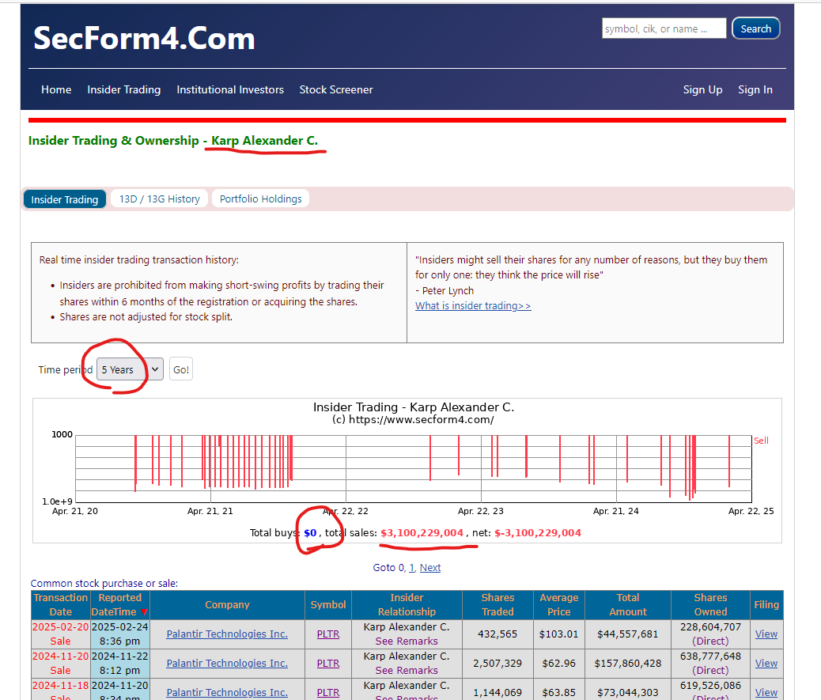The width and height of the screenshot is (821, 700).
Task: Switch to the 13D / 13G History tab
Action: point(160,199)
